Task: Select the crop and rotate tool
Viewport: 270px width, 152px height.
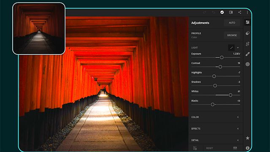Action: point(248,44)
